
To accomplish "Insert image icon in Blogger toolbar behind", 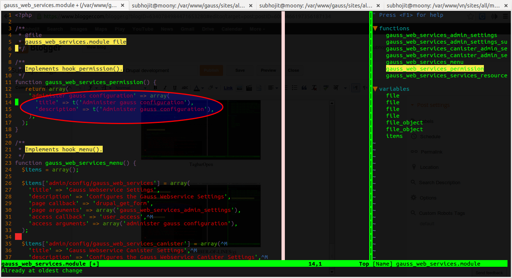I will tap(240, 88).
